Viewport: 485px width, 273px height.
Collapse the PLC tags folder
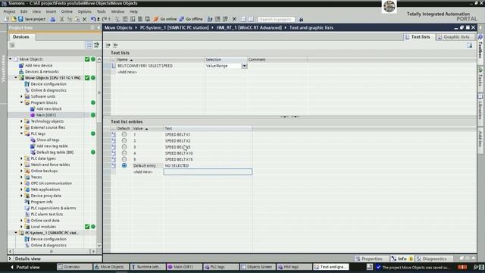coord(22,133)
